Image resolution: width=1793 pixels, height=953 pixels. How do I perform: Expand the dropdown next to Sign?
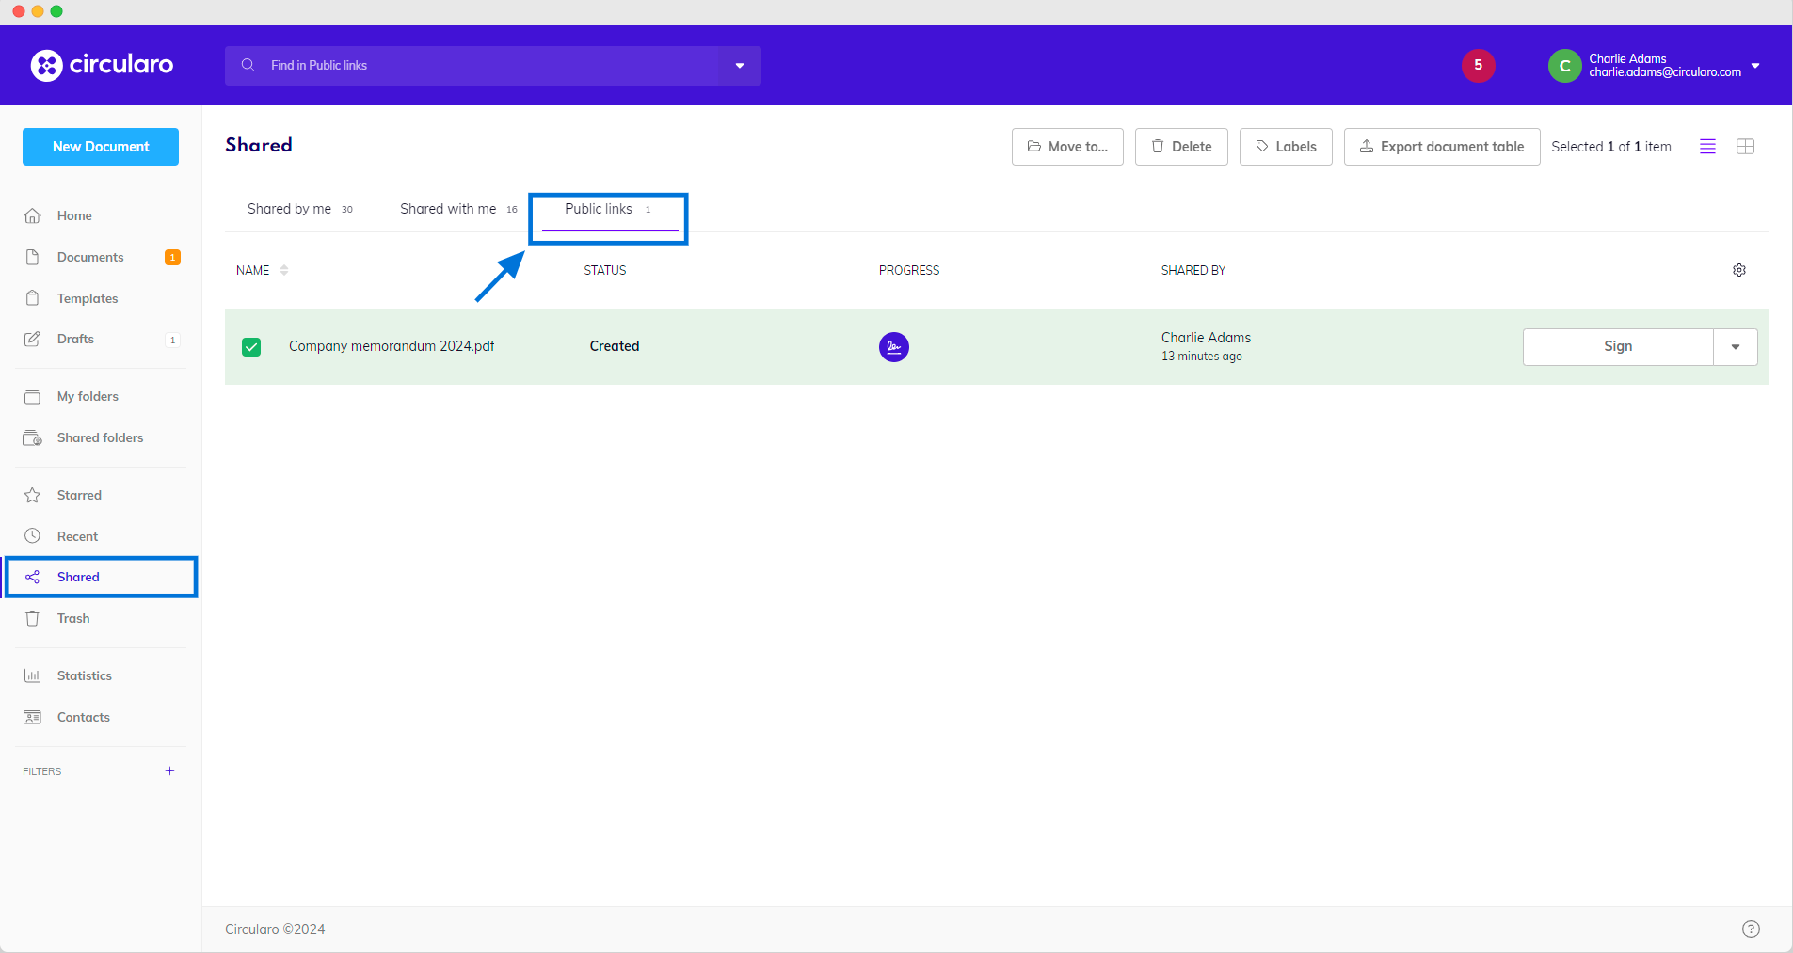click(1735, 347)
